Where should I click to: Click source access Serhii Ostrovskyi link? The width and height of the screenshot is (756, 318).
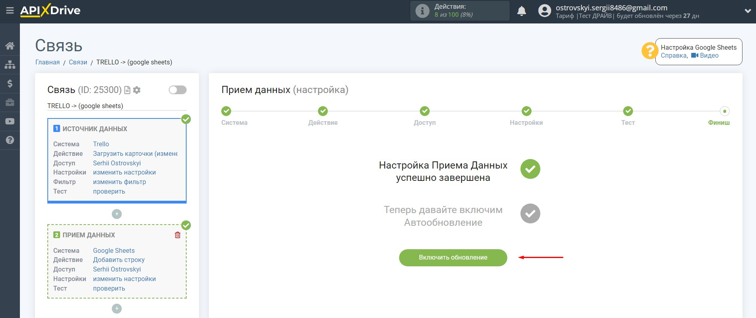117,163
